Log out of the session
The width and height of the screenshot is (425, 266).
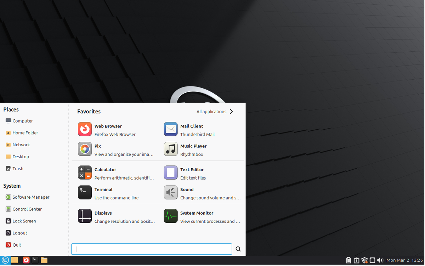click(19, 233)
